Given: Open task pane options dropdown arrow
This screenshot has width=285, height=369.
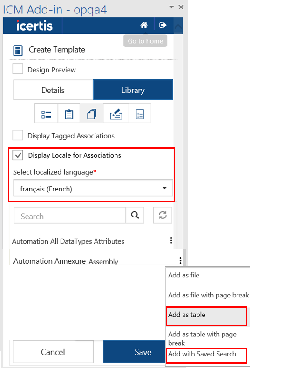Looking at the screenshot, I should (x=171, y=7).
